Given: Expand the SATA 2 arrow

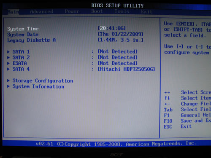Looking at the screenshot, I should 8,58.
